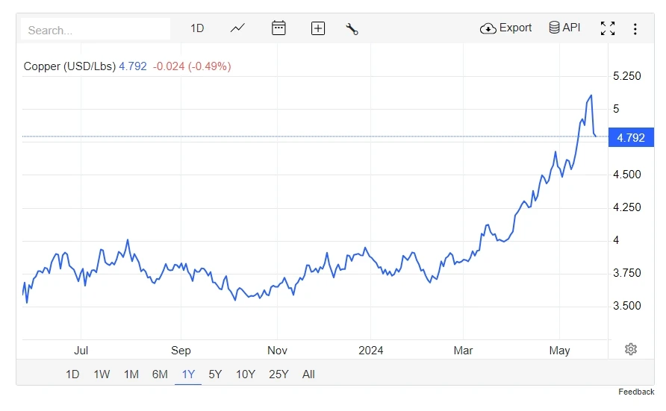Select the 6M range tab

[160, 374]
